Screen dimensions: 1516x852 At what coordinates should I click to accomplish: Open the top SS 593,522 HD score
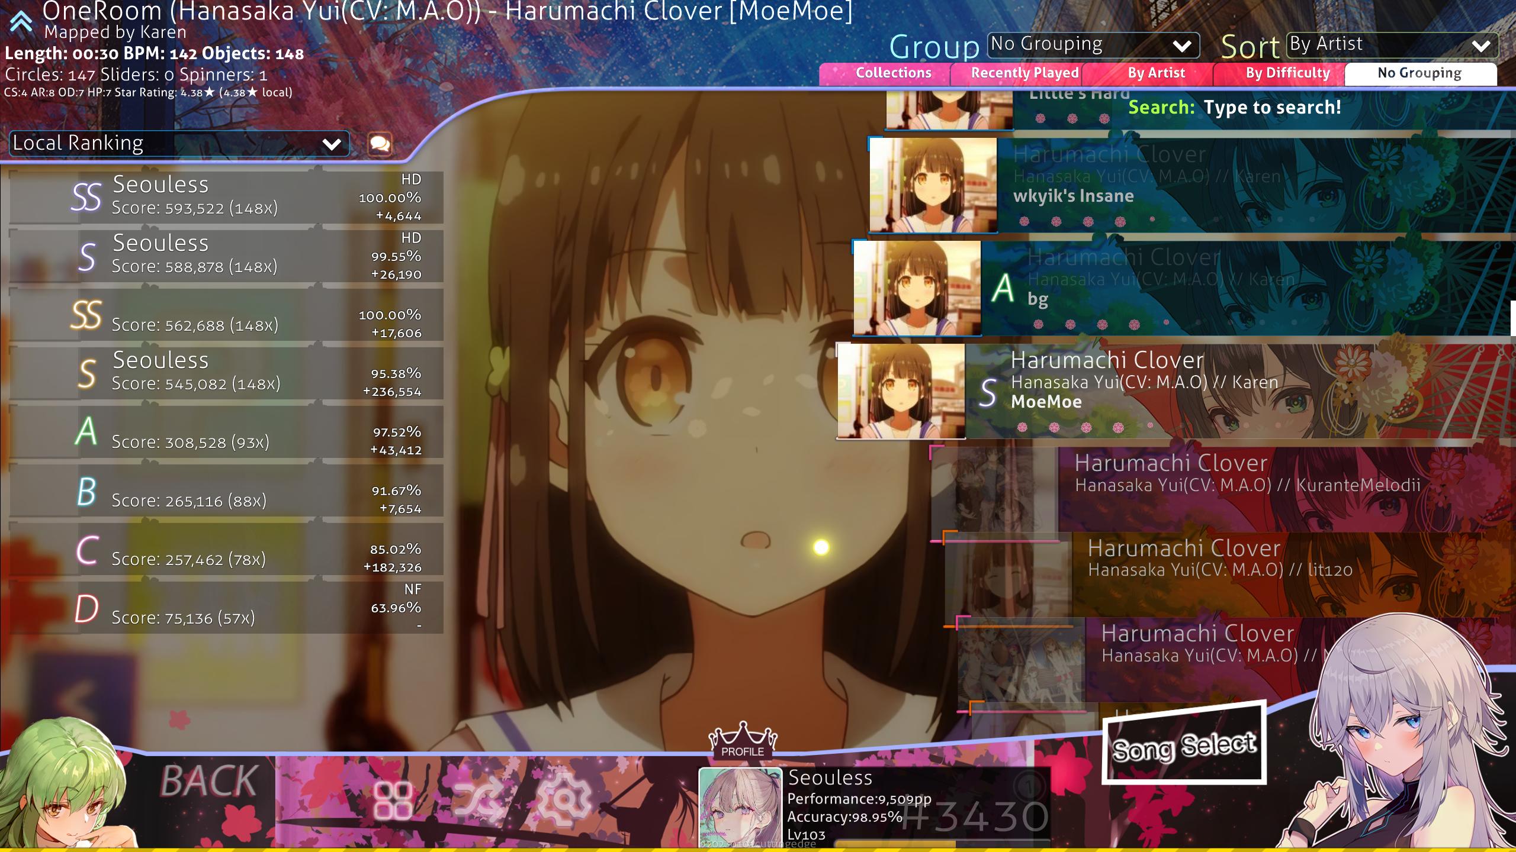point(226,197)
